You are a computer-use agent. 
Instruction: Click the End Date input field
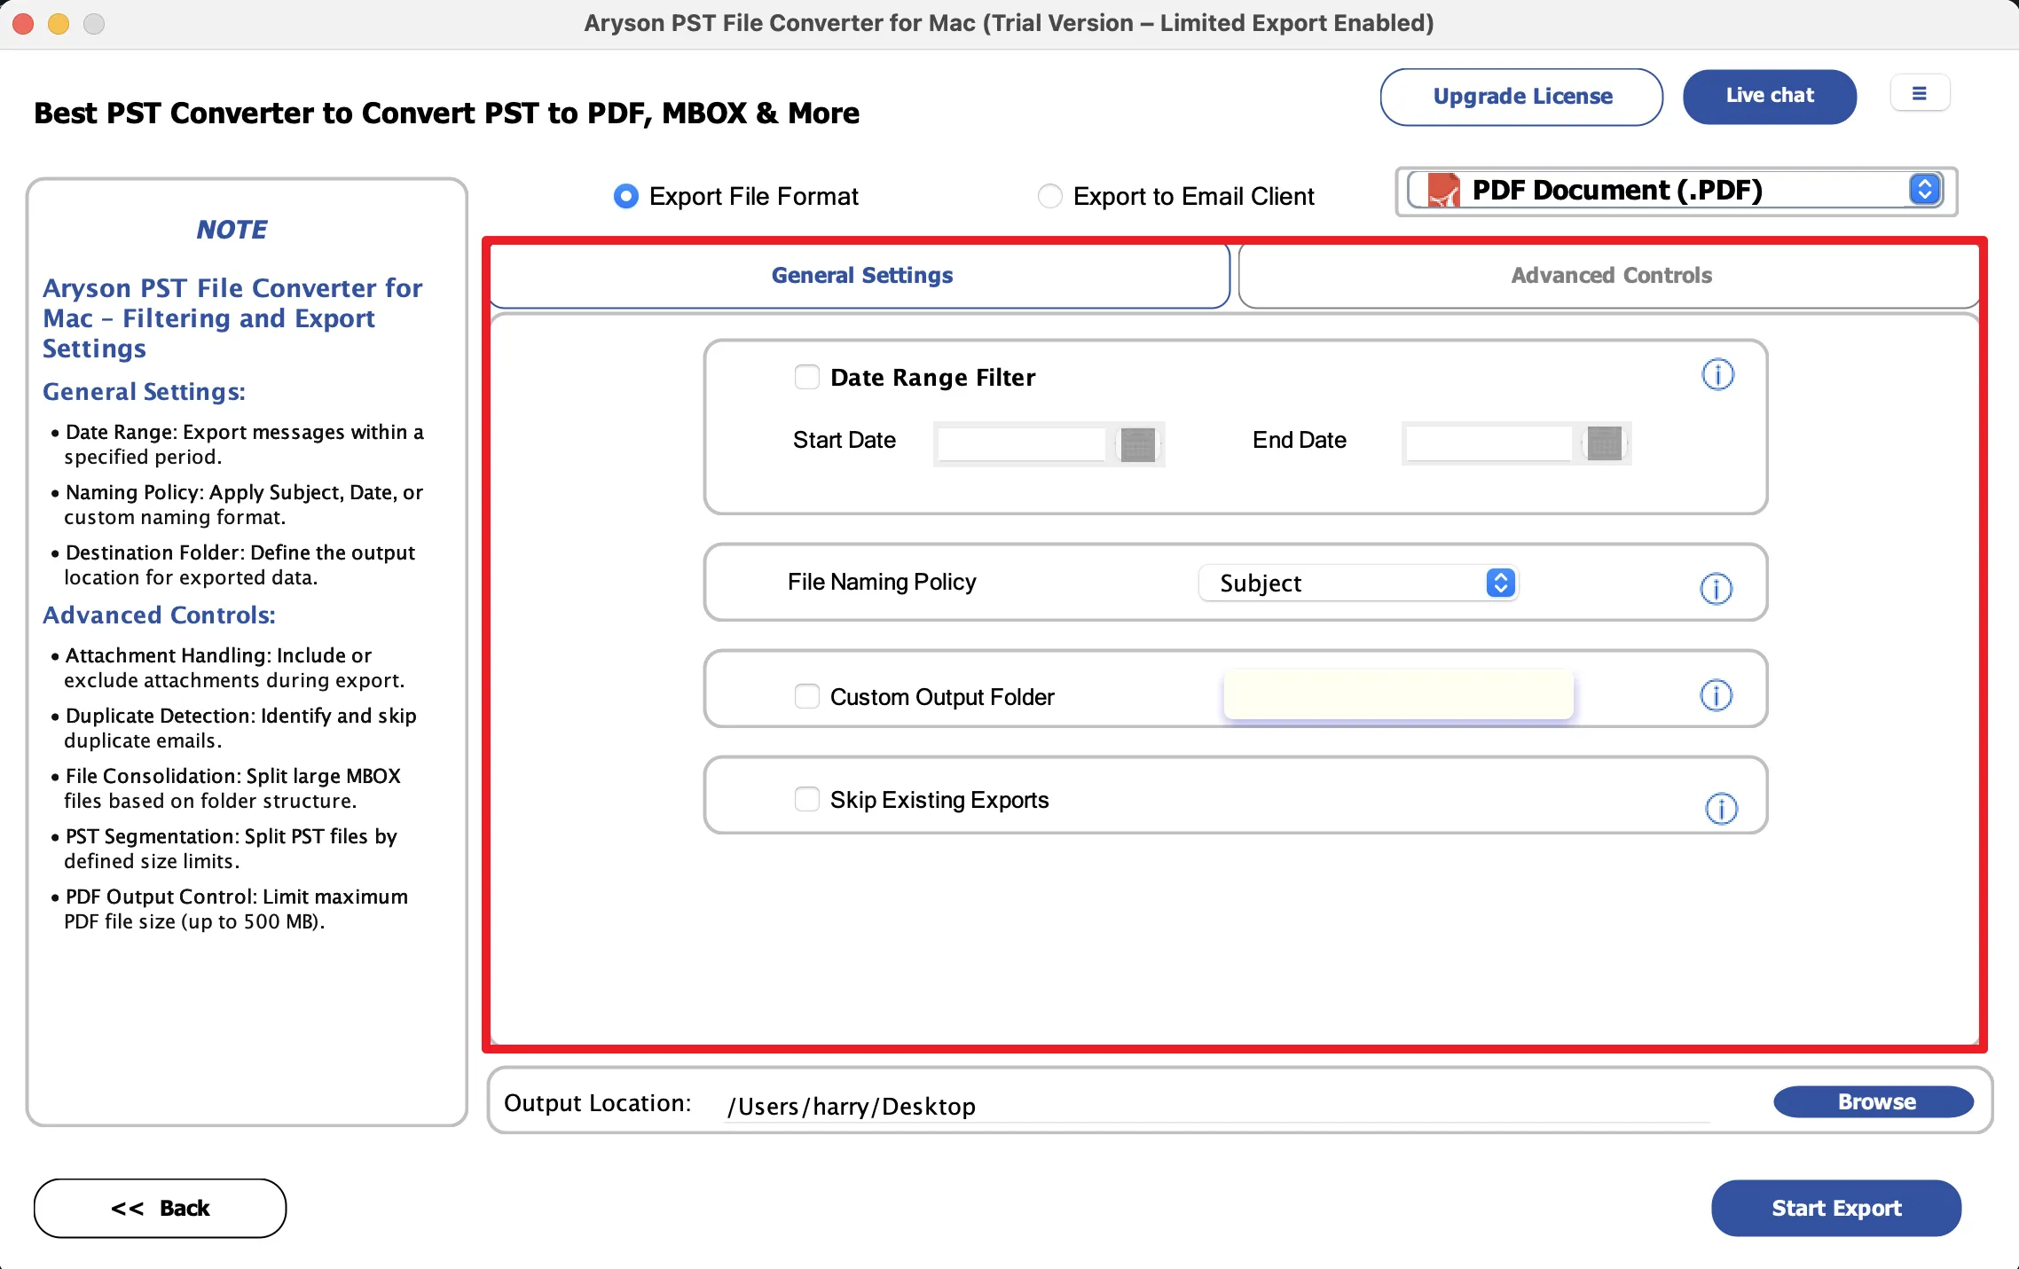click(x=1489, y=443)
